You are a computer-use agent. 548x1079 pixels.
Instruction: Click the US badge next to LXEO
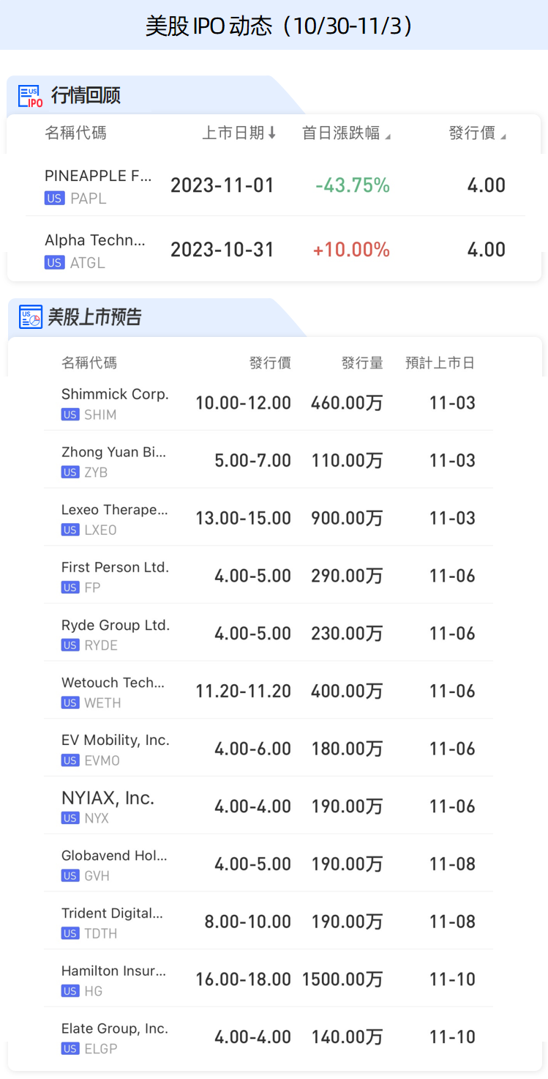point(70,530)
